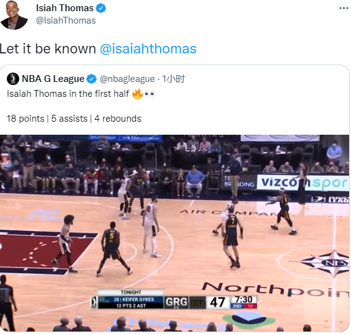This screenshot has width=351, height=334.
Task: Open the @isaiahthomas mention link
Action: point(148,48)
